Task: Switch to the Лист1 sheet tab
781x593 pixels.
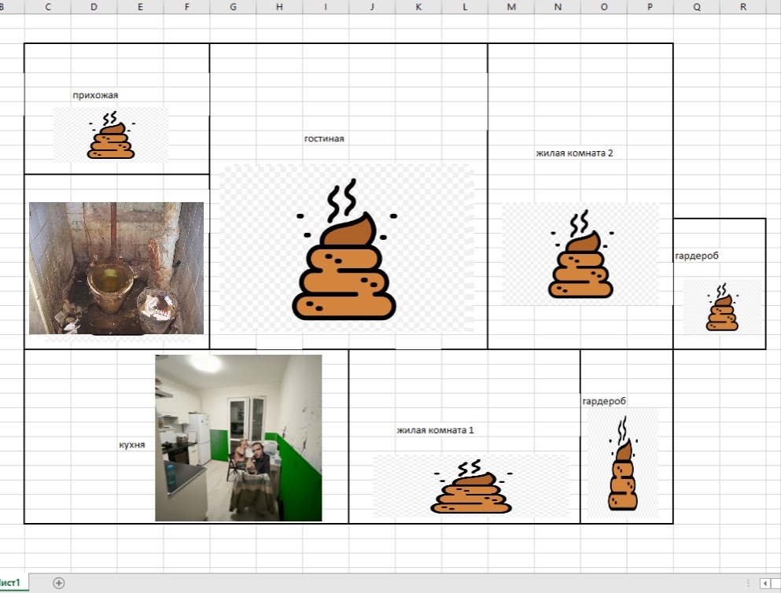Action: pyautogui.click(x=13, y=583)
